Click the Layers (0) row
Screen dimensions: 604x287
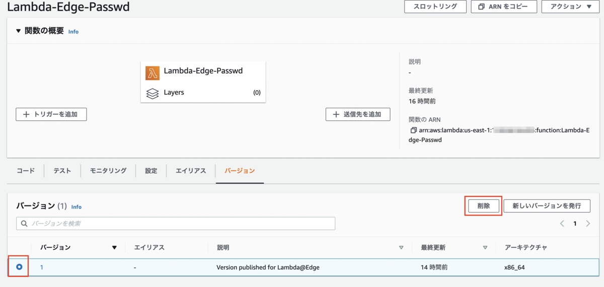pyautogui.click(x=203, y=93)
